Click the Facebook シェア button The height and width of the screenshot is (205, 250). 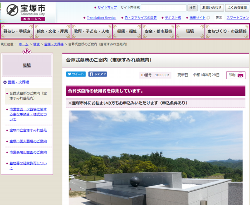tap(98, 74)
